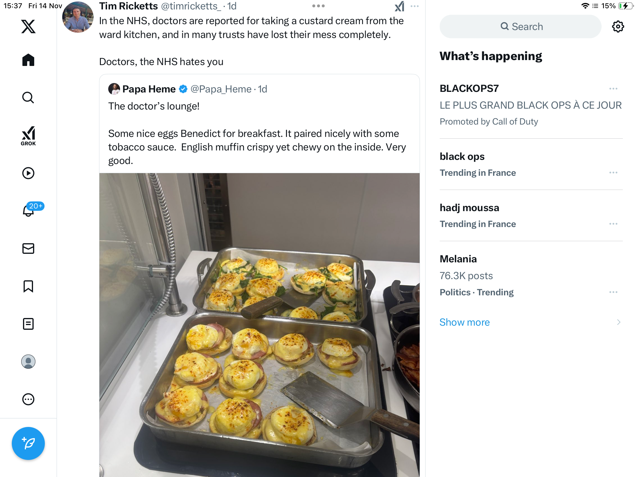Open Notifications bell with 20+ badge

(29, 211)
